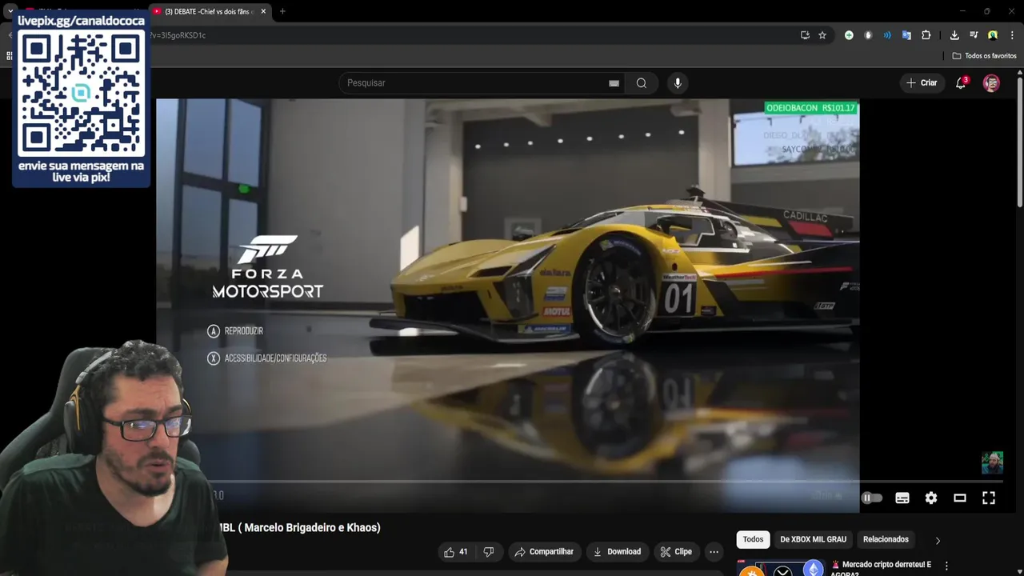Click the Compartilhar button
Viewport: 1024px width, 576px height.
coord(544,552)
